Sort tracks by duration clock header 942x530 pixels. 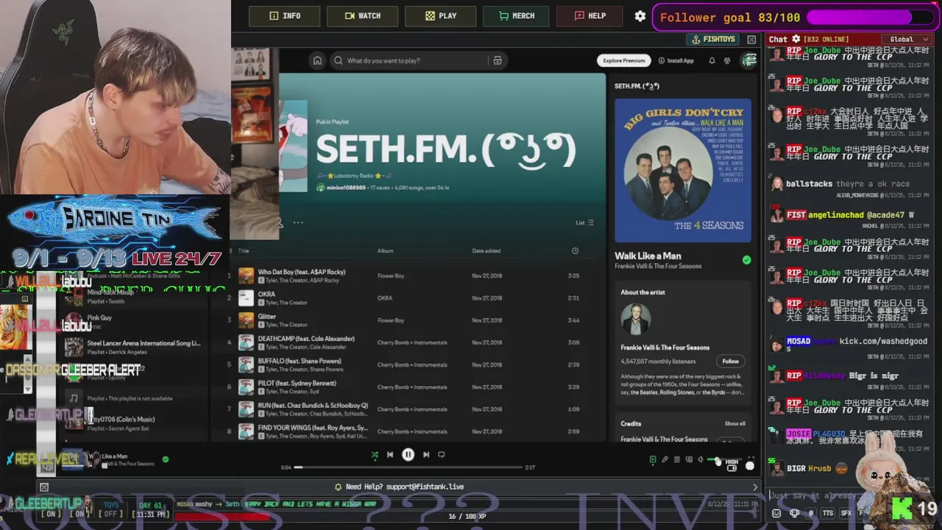[575, 251]
